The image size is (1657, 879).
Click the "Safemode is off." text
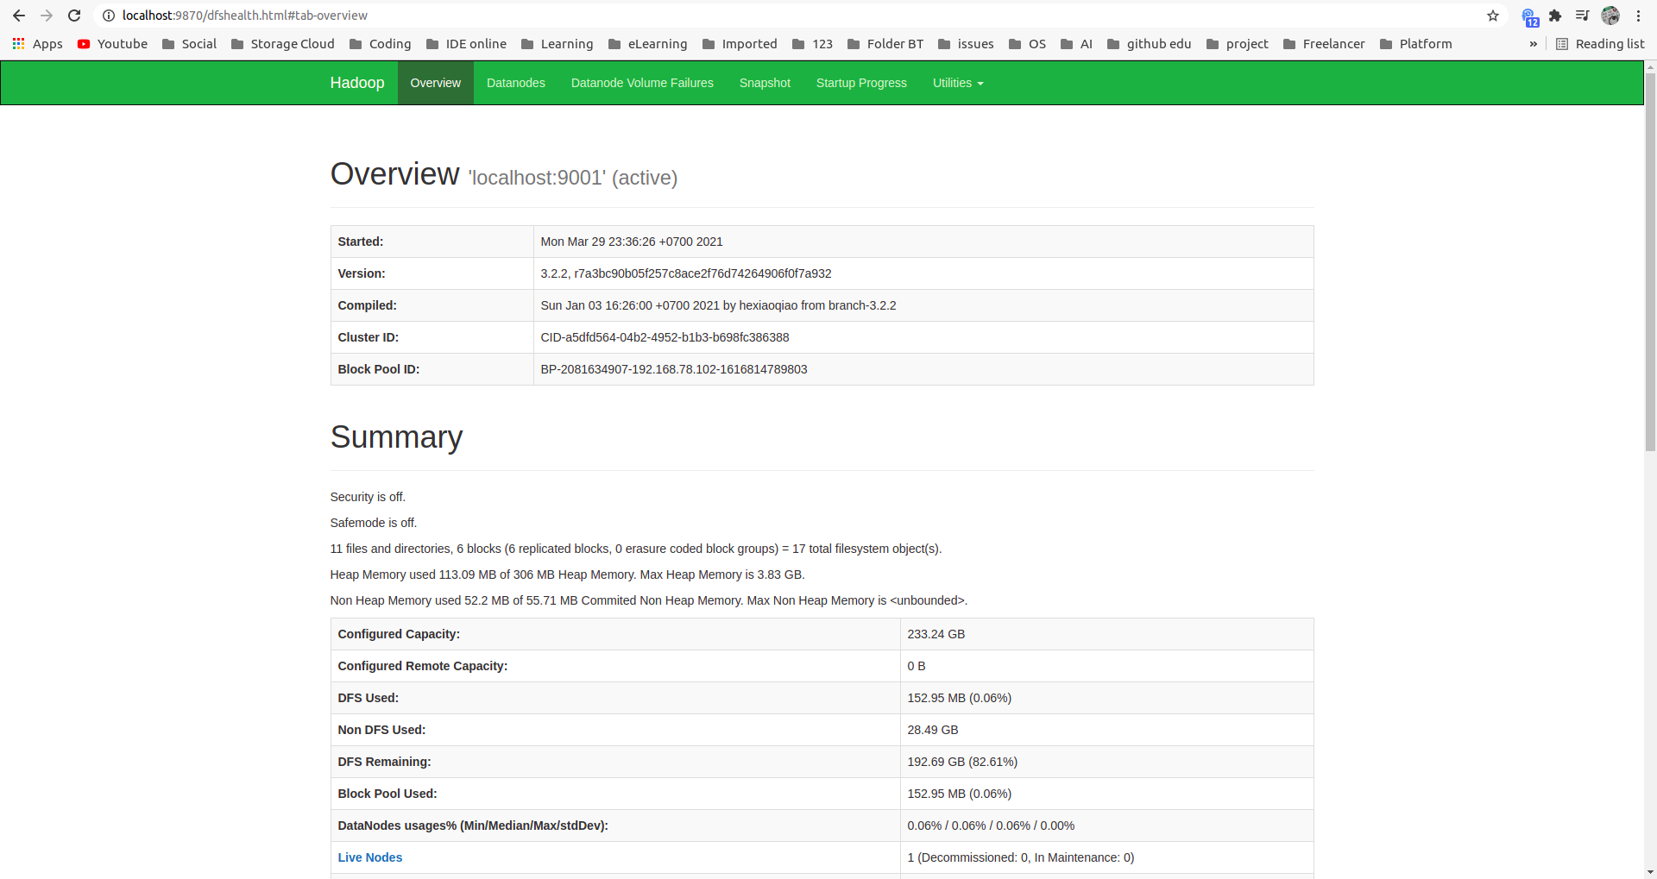coord(374,523)
